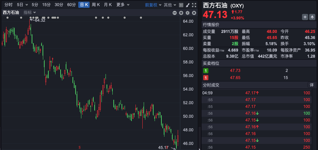318x150 pixels.
Task: Zoom in chart with plus icon
Action: coord(181,13)
